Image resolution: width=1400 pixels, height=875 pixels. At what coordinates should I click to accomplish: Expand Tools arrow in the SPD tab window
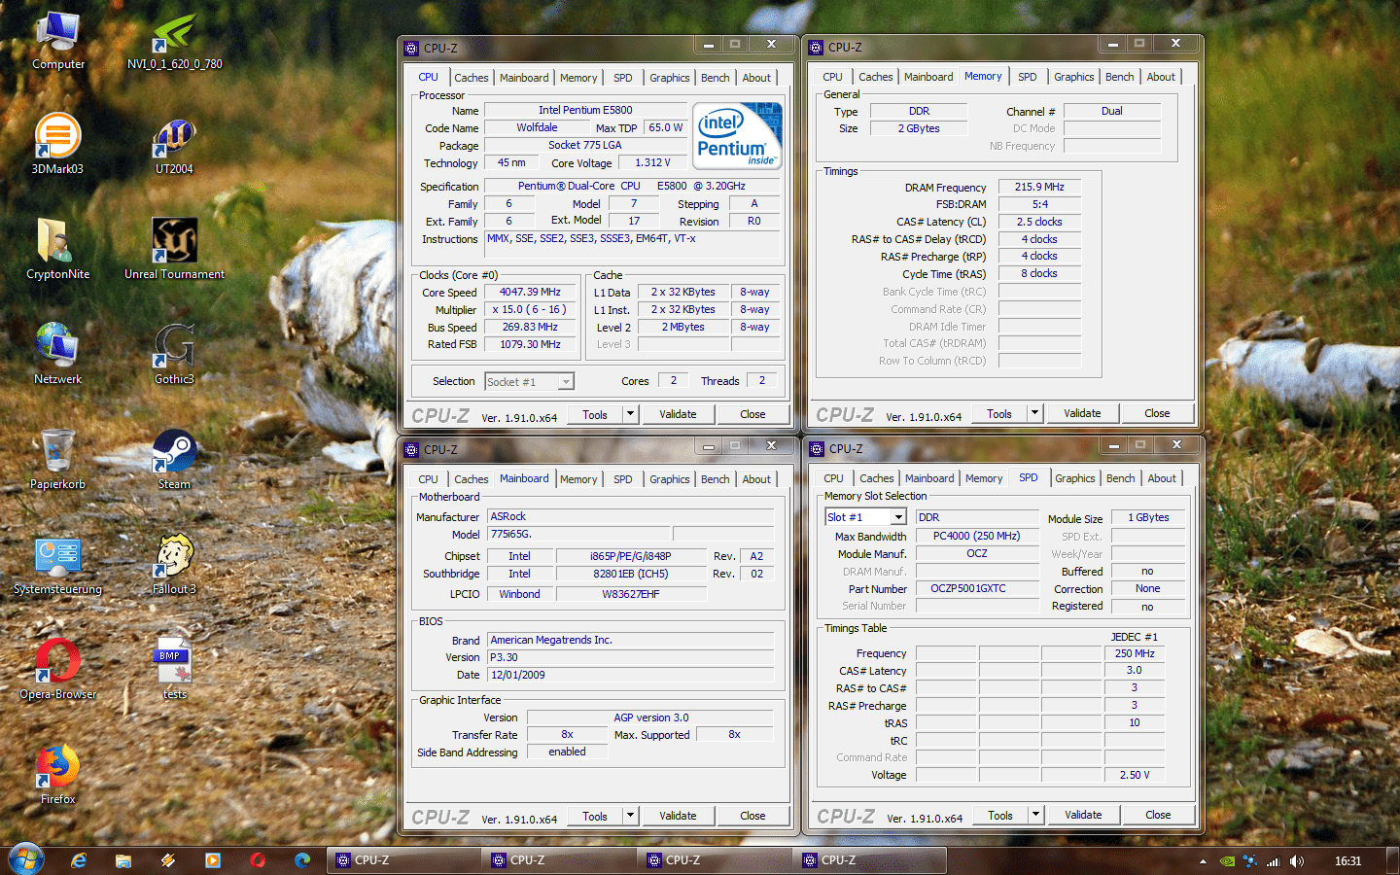point(1035,815)
